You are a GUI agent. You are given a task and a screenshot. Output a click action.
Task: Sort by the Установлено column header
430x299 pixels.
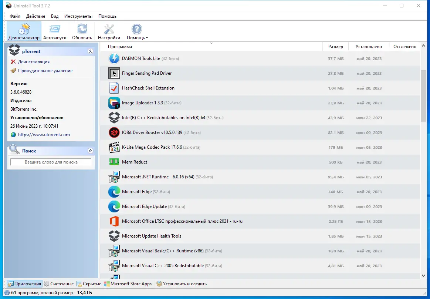[369, 47]
